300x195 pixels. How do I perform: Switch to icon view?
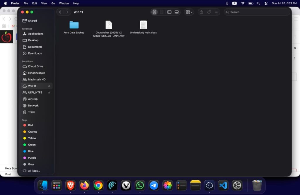pyautogui.click(x=154, y=12)
